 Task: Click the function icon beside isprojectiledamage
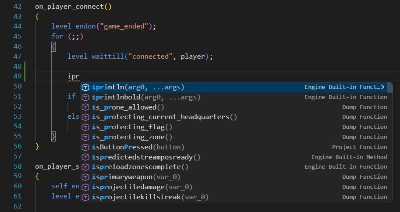point(85,187)
